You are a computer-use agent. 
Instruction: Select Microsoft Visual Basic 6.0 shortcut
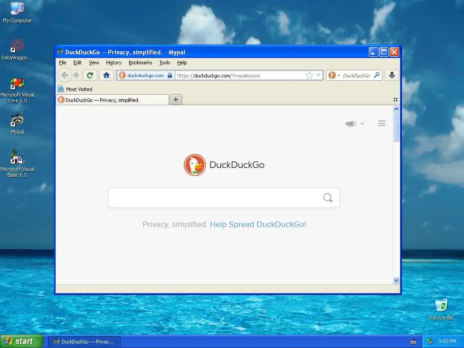17,164
